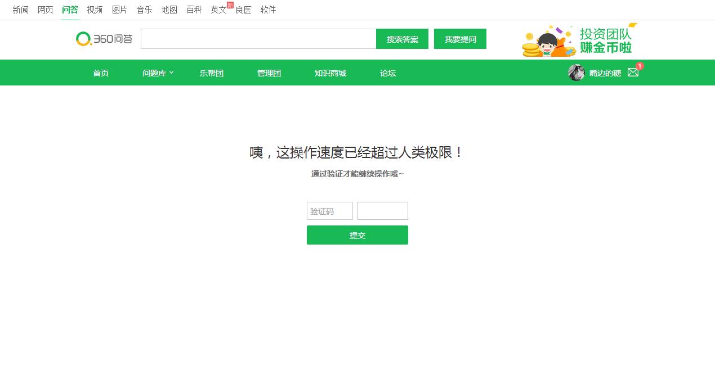Click 百科 in the top menu
Screen dimensions: 715x366
pyautogui.click(x=194, y=10)
